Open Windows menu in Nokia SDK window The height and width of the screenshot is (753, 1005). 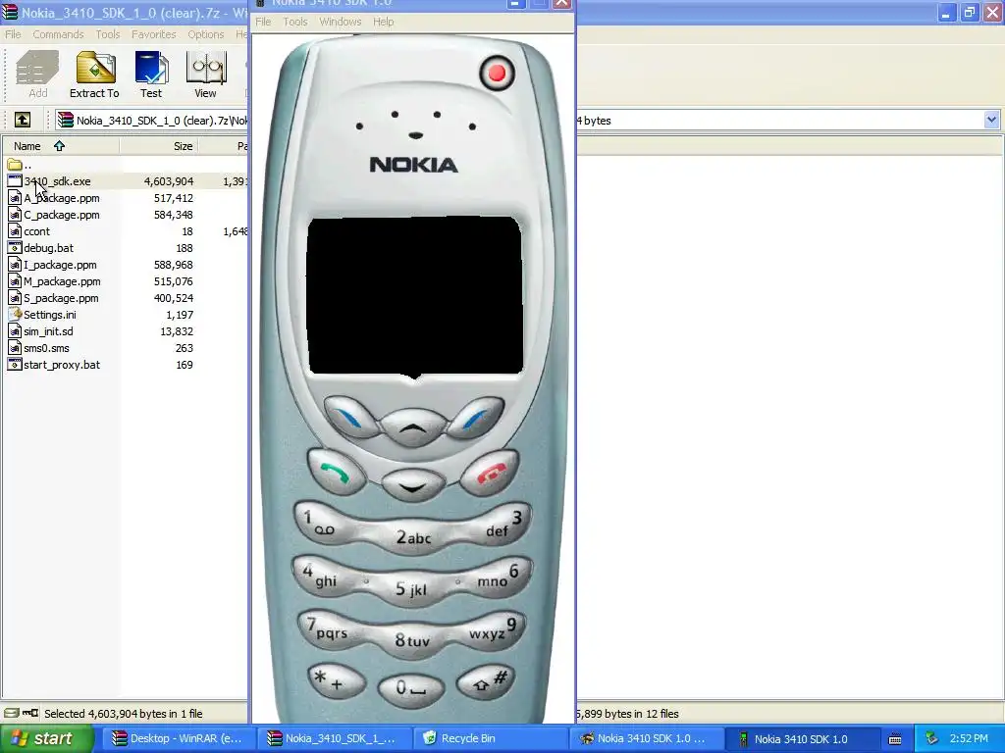click(x=340, y=22)
